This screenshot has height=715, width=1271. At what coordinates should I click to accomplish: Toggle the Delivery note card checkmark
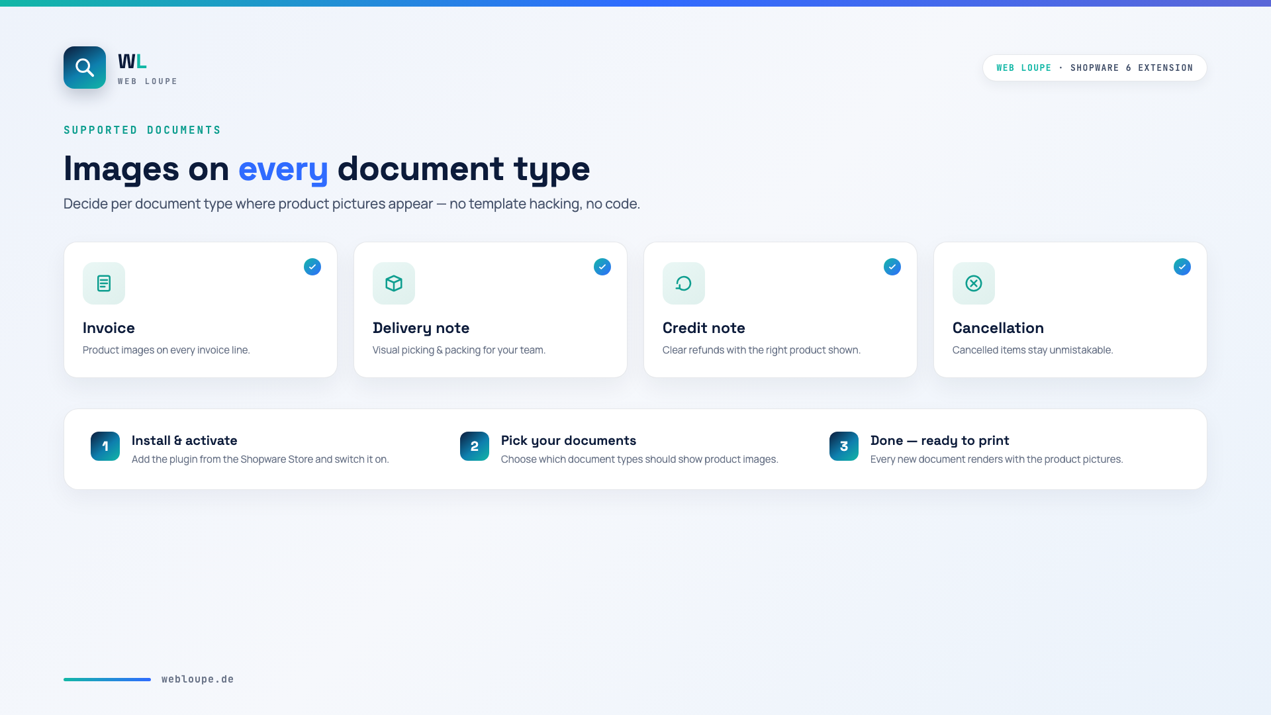[602, 267]
